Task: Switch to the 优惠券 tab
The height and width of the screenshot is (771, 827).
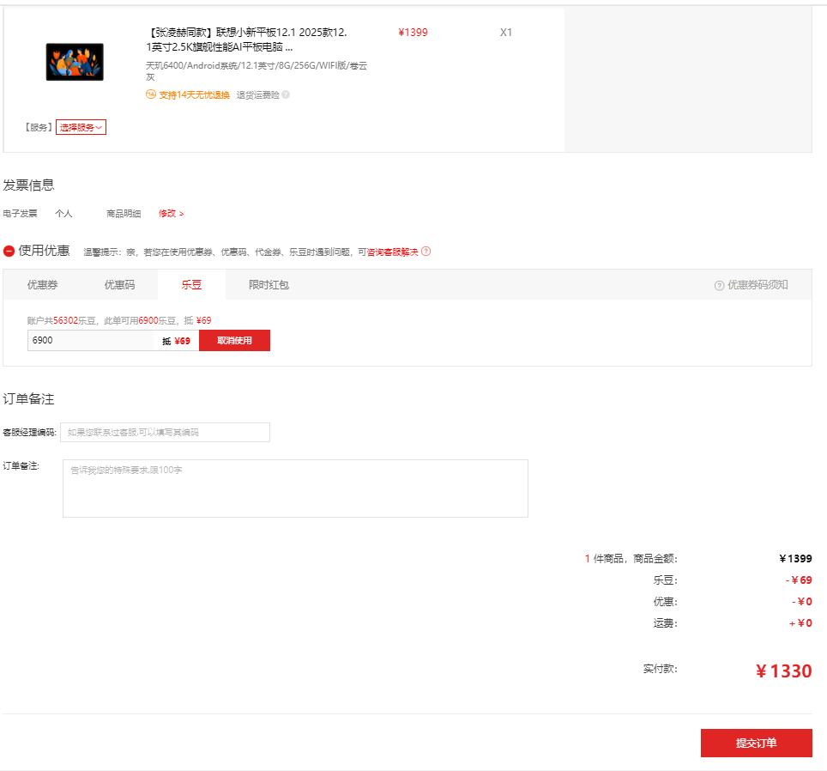Action: 42,284
